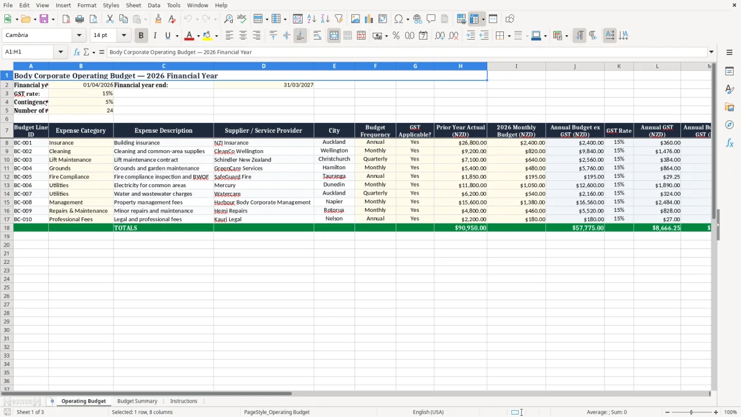The width and height of the screenshot is (741, 417).
Task: Click the Cut scissors icon
Action: click(110, 19)
